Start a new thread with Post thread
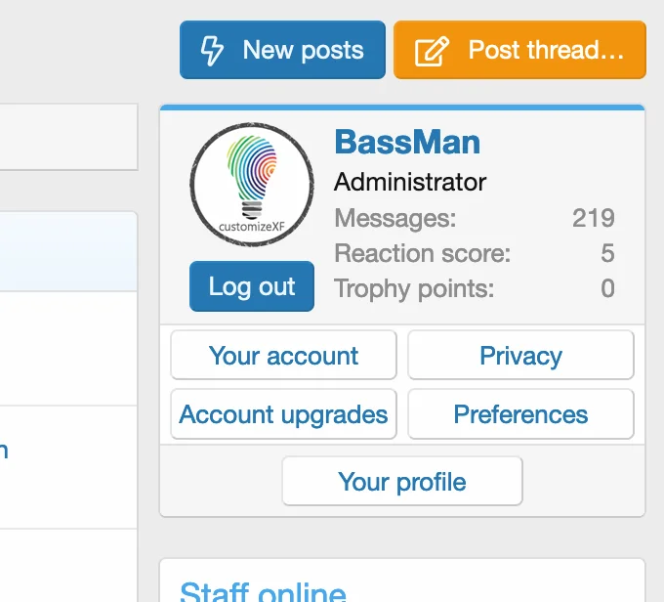 coord(519,51)
